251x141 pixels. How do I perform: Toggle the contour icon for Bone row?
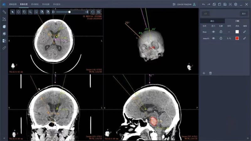[x=221, y=32]
